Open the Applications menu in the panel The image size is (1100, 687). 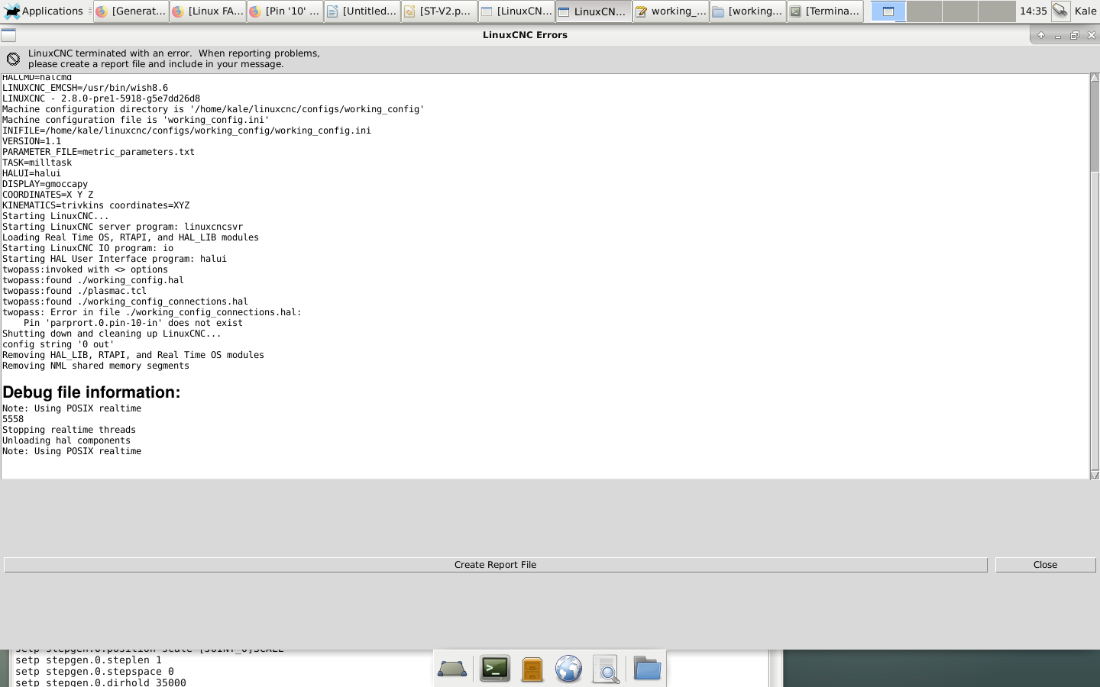44,11
